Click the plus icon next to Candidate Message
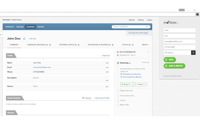Screen dimensions: 200x125 coord(50,45)
